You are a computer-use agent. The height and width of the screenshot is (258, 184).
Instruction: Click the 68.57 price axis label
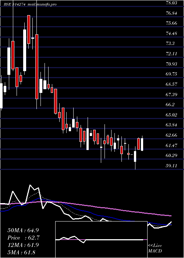171,84
